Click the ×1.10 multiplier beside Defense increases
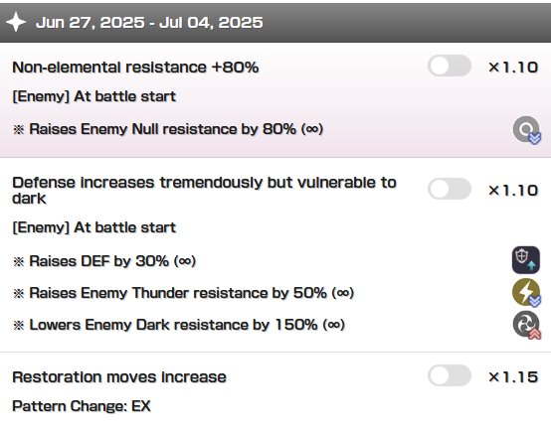Image resolution: width=551 pixels, height=432 pixels. point(513,191)
